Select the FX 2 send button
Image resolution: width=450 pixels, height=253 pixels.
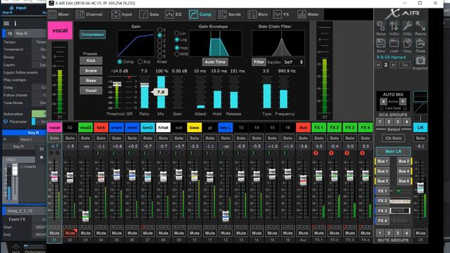click(382, 201)
